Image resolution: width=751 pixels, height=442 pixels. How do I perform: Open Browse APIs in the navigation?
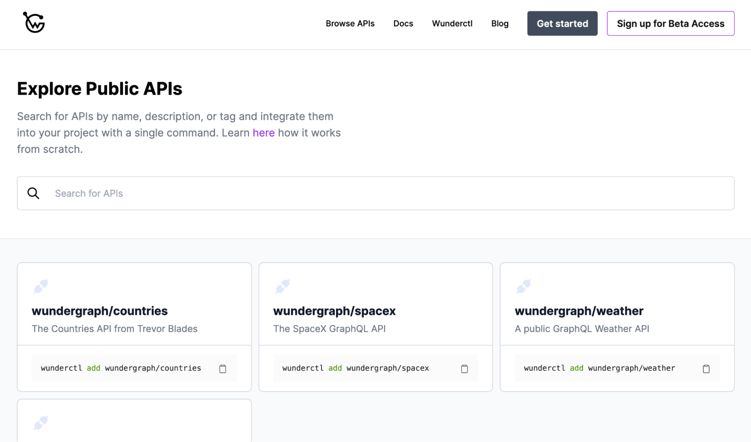pyautogui.click(x=350, y=23)
